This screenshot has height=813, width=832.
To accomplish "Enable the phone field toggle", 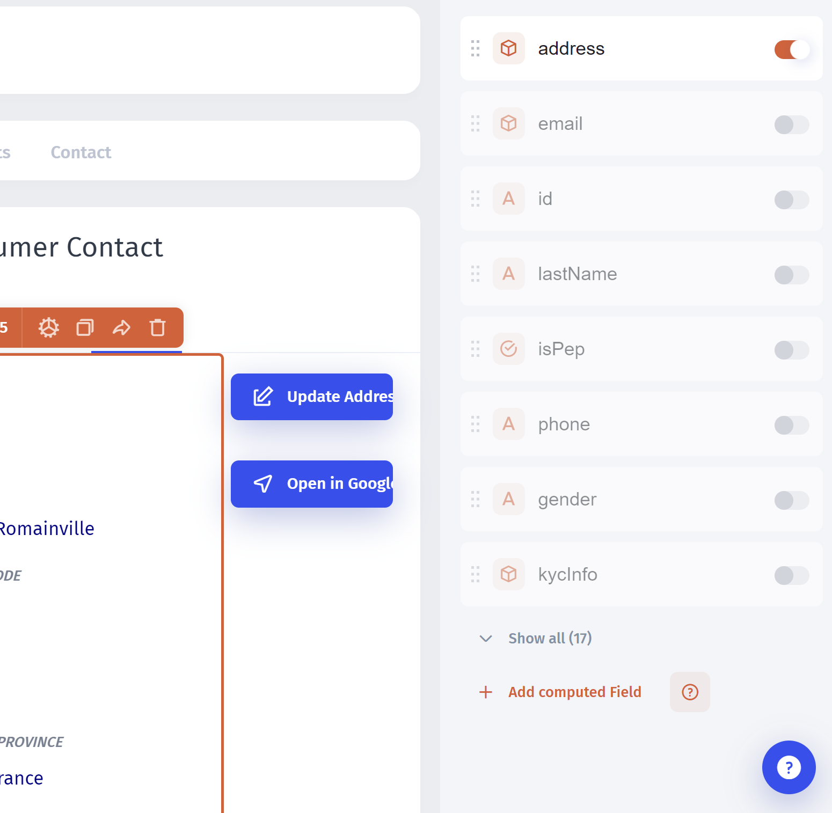I will (x=791, y=425).
